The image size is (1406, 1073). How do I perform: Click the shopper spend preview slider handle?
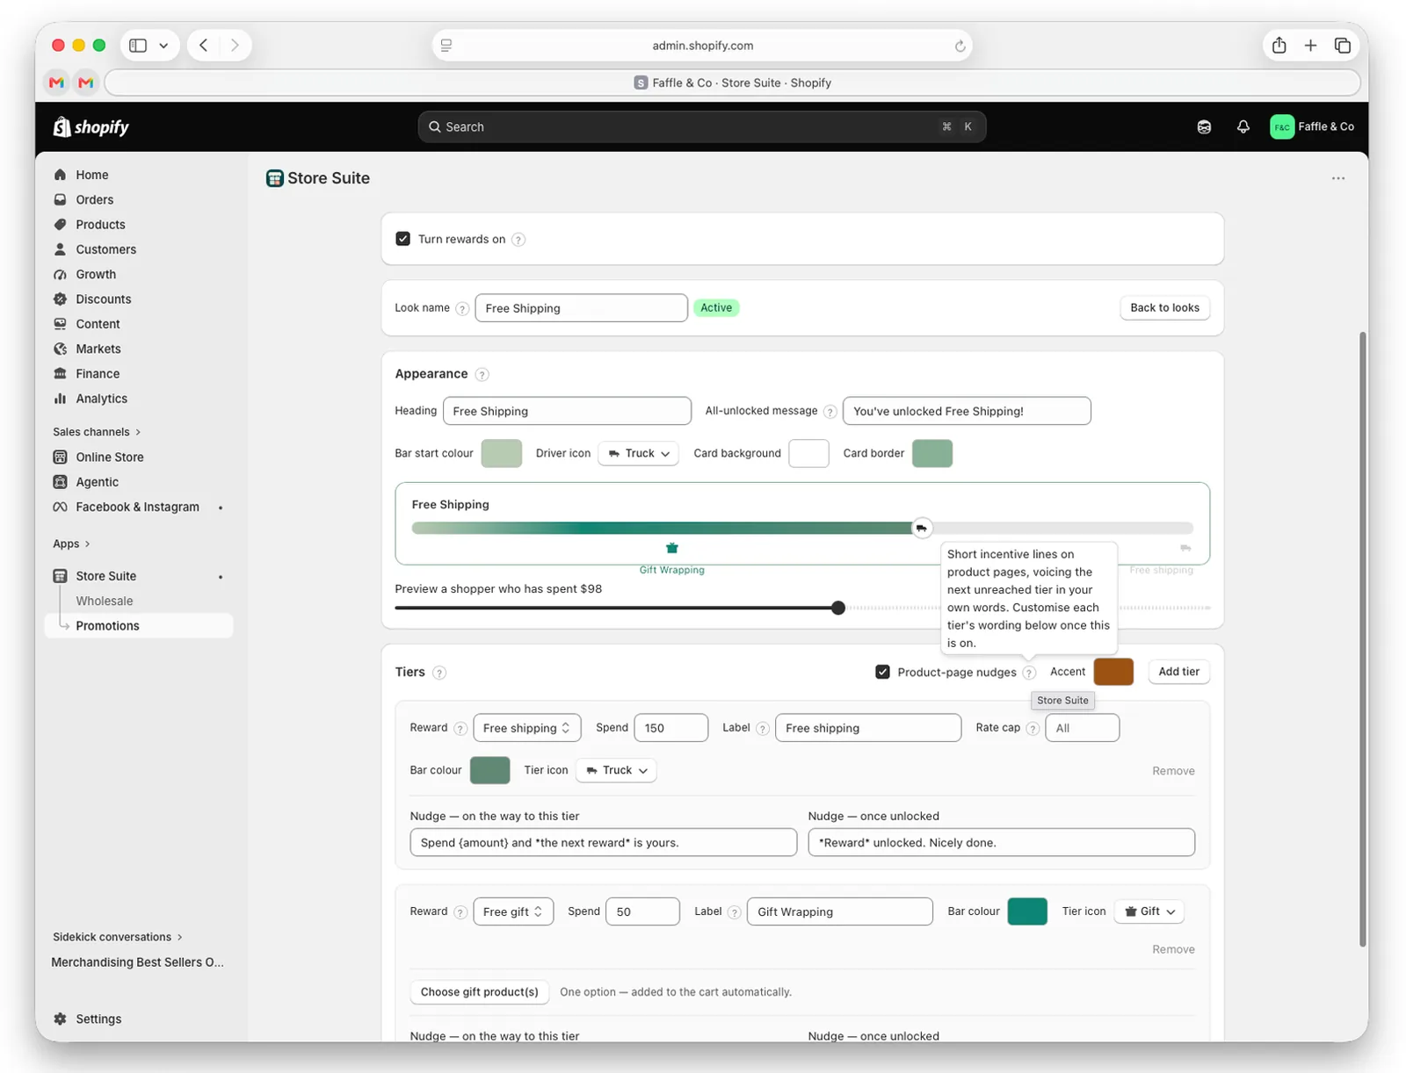pos(838,608)
